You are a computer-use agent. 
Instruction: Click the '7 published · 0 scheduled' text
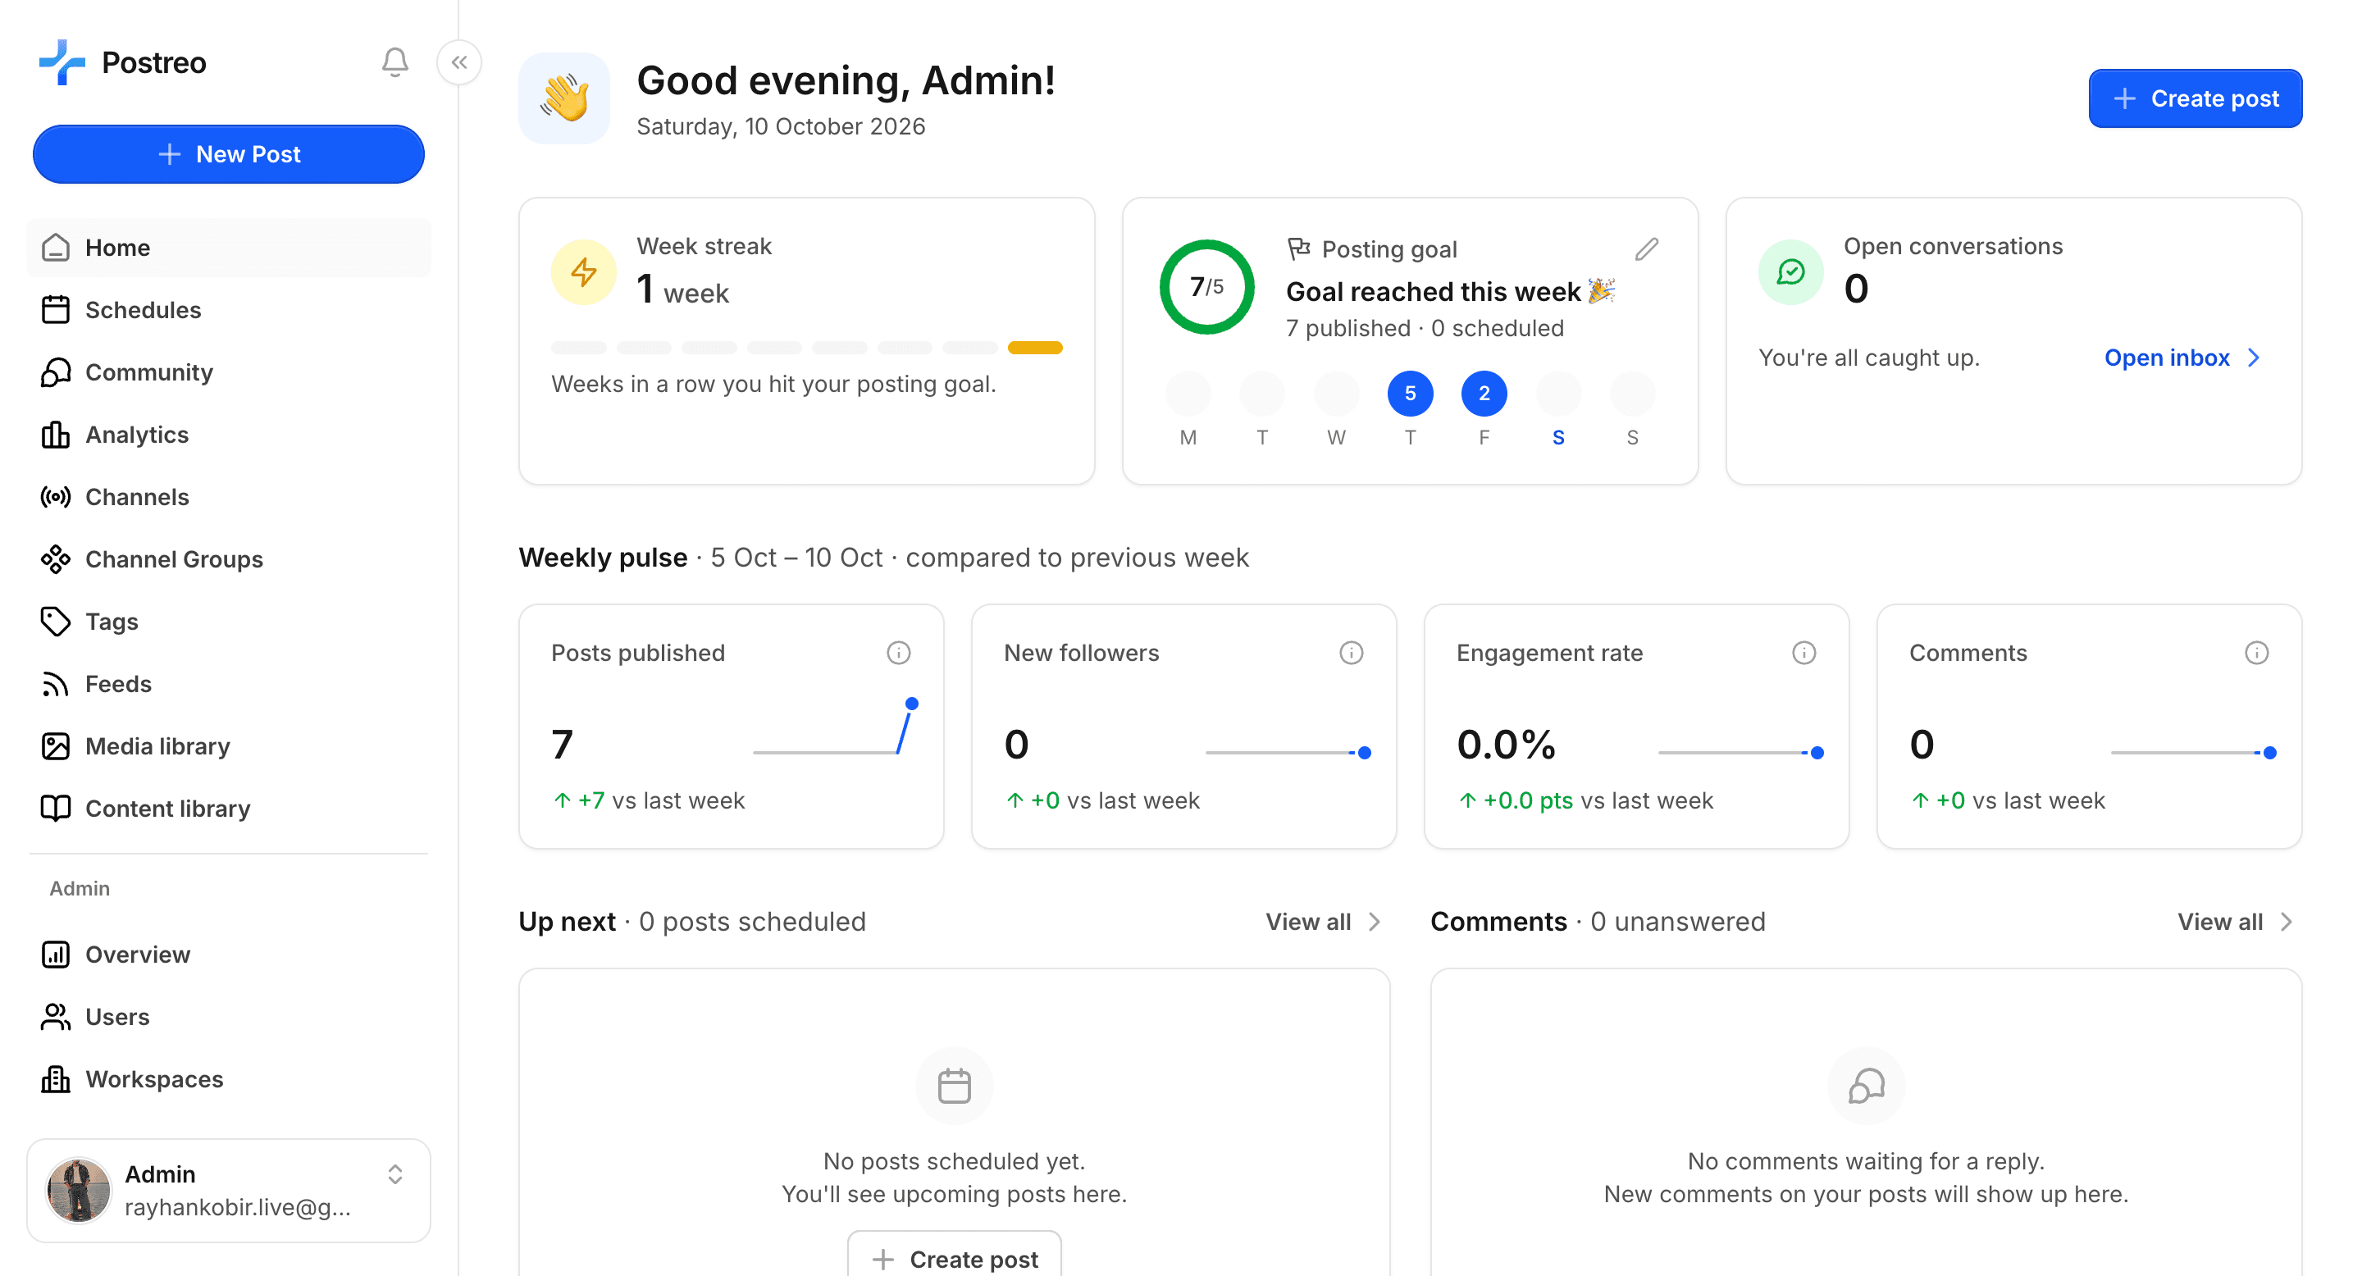[x=1425, y=328]
